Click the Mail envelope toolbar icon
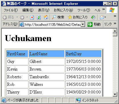This screenshot has height=104, width=119. [x=102, y=17]
